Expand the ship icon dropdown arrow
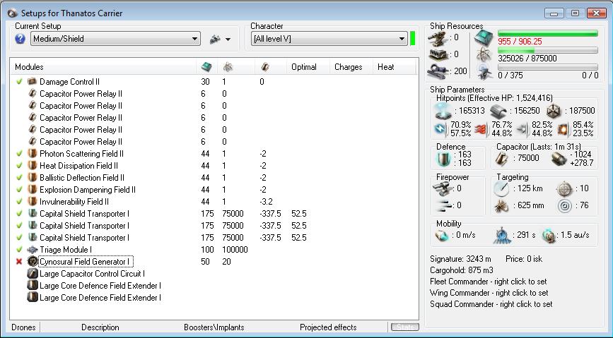The image size is (613, 338). click(x=228, y=40)
